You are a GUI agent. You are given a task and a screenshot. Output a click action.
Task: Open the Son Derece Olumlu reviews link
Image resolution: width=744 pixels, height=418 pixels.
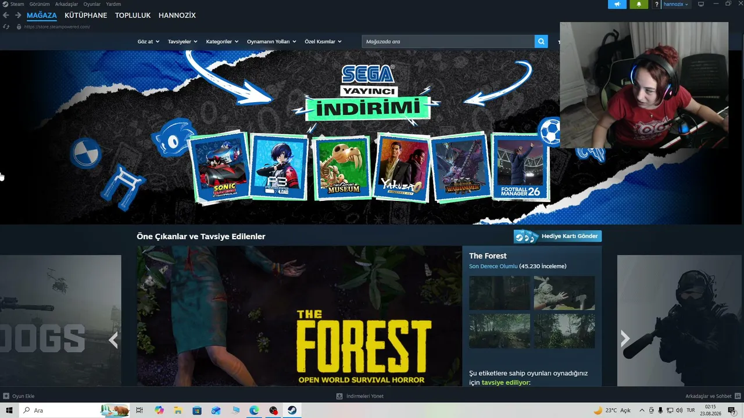(493, 266)
